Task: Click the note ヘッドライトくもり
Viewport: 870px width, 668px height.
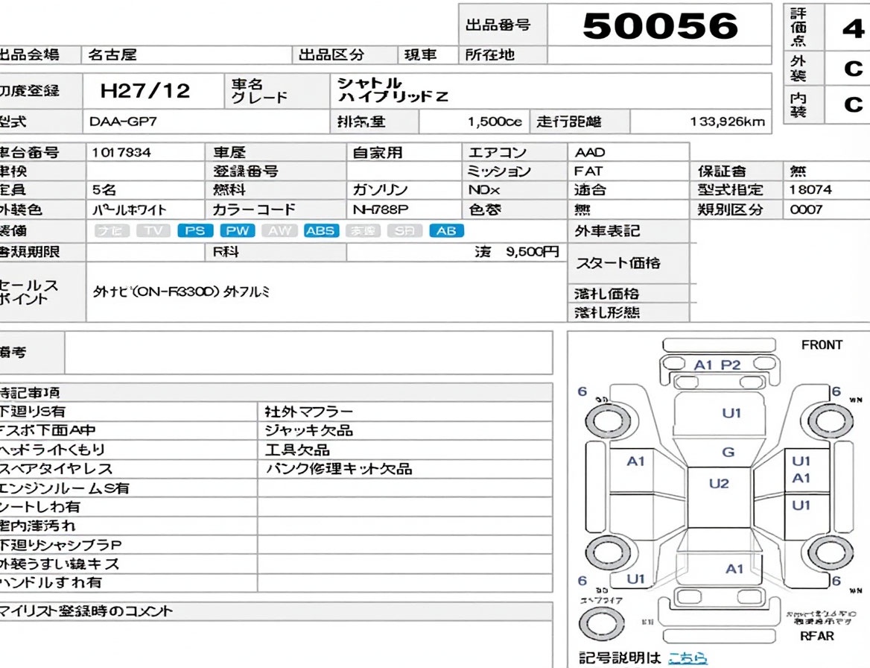Action: (x=52, y=450)
